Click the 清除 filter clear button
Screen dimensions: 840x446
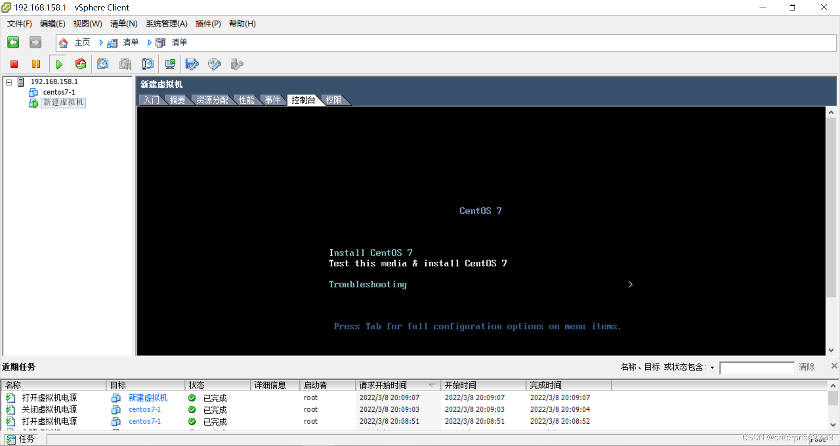[807, 367]
